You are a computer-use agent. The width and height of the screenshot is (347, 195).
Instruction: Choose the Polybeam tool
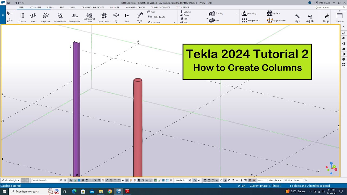click(46, 17)
